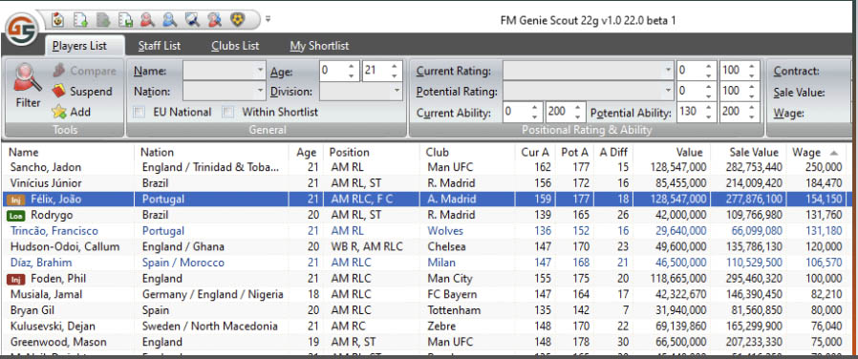The height and width of the screenshot is (359, 858).
Task: Select Hudson-Odoi, Callum row
Action: (427, 247)
